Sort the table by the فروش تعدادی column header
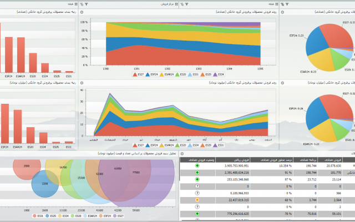355x222 pixels. coord(330,160)
